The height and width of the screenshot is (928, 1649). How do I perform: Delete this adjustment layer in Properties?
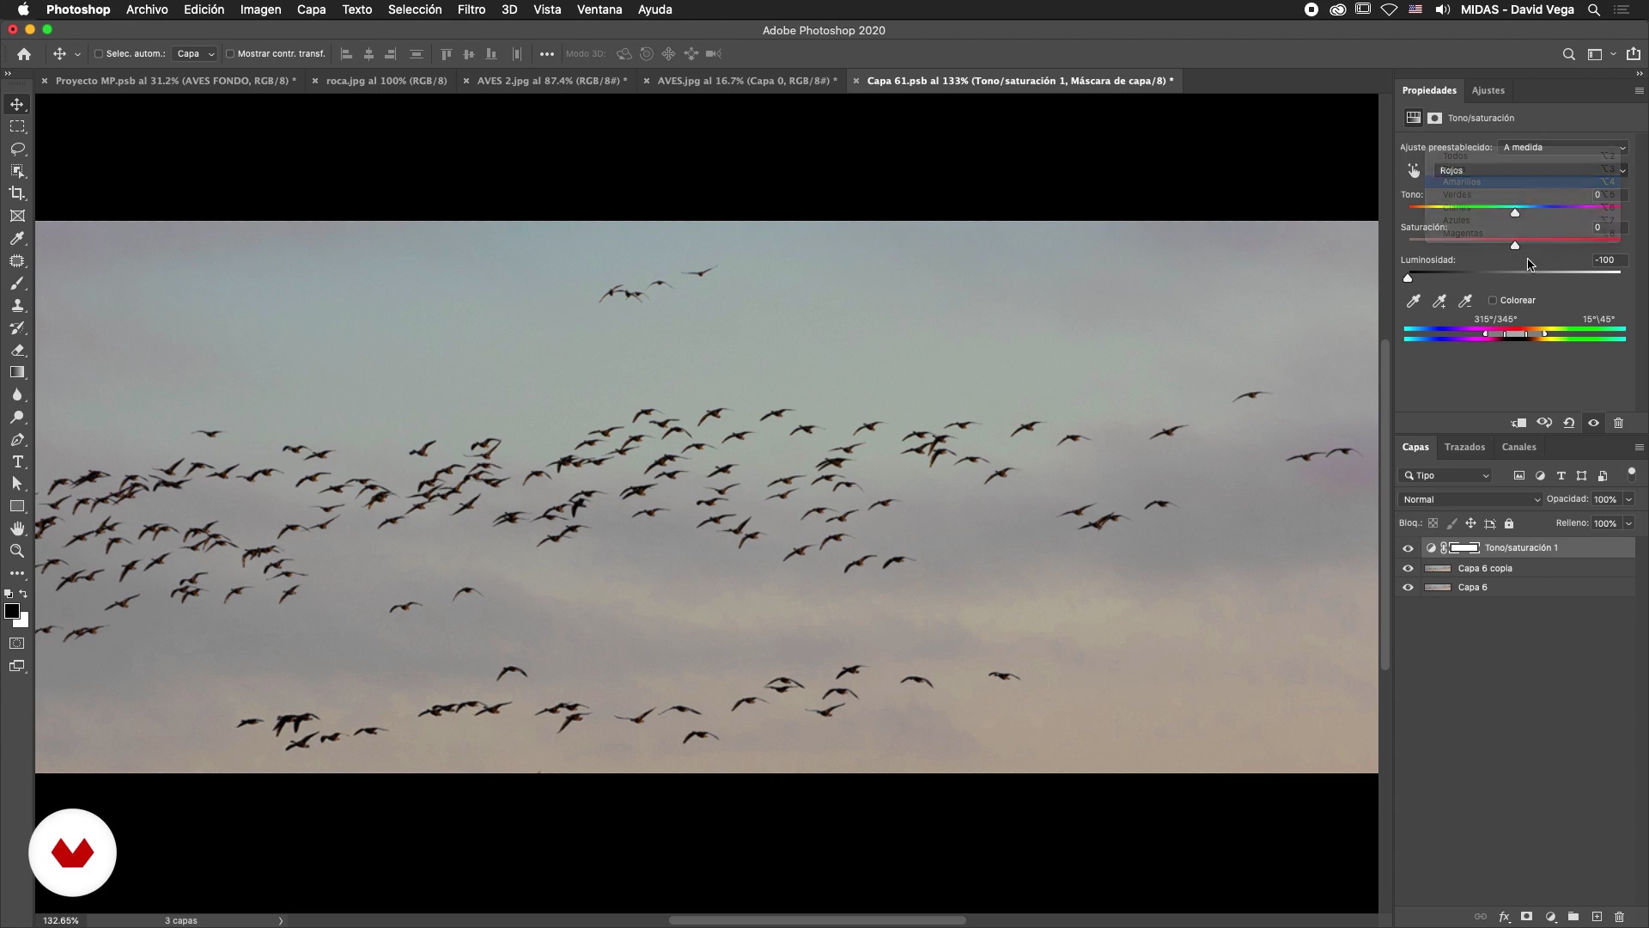coord(1619,423)
